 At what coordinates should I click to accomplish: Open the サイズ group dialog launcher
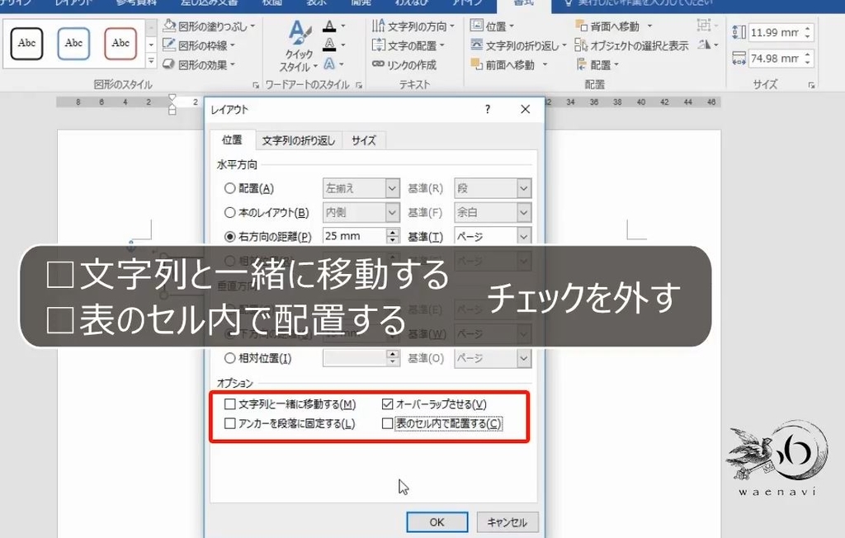811,85
